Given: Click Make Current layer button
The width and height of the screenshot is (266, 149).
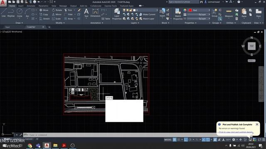Looking at the screenshot, I should 147,14.
